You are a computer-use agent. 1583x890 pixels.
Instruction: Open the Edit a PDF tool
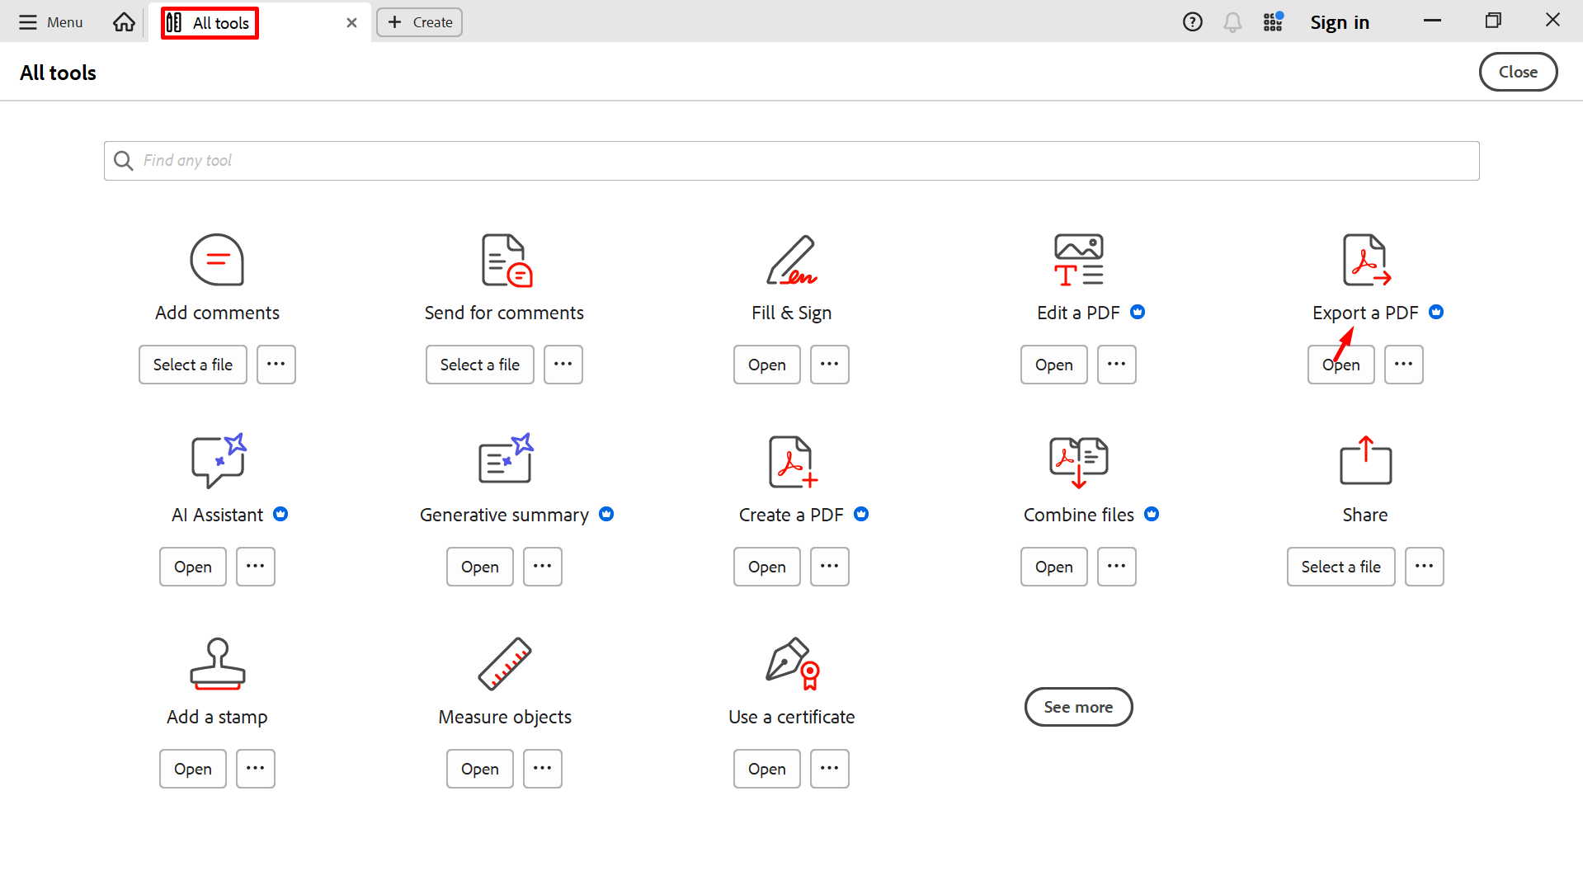[1054, 365]
